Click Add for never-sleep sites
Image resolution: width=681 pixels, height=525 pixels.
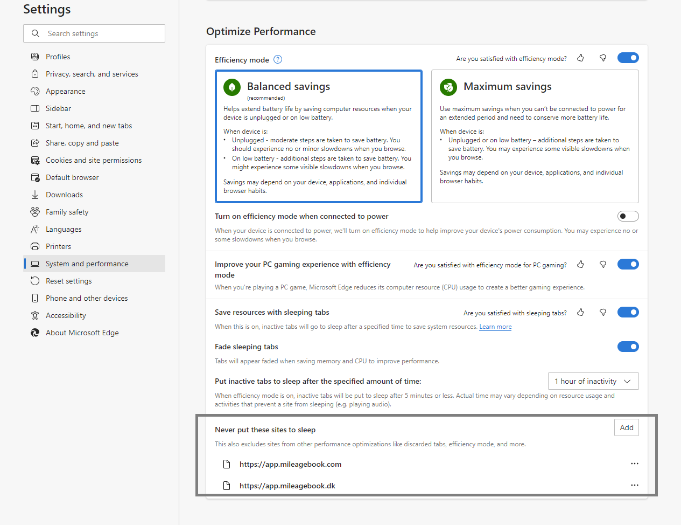[627, 427]
